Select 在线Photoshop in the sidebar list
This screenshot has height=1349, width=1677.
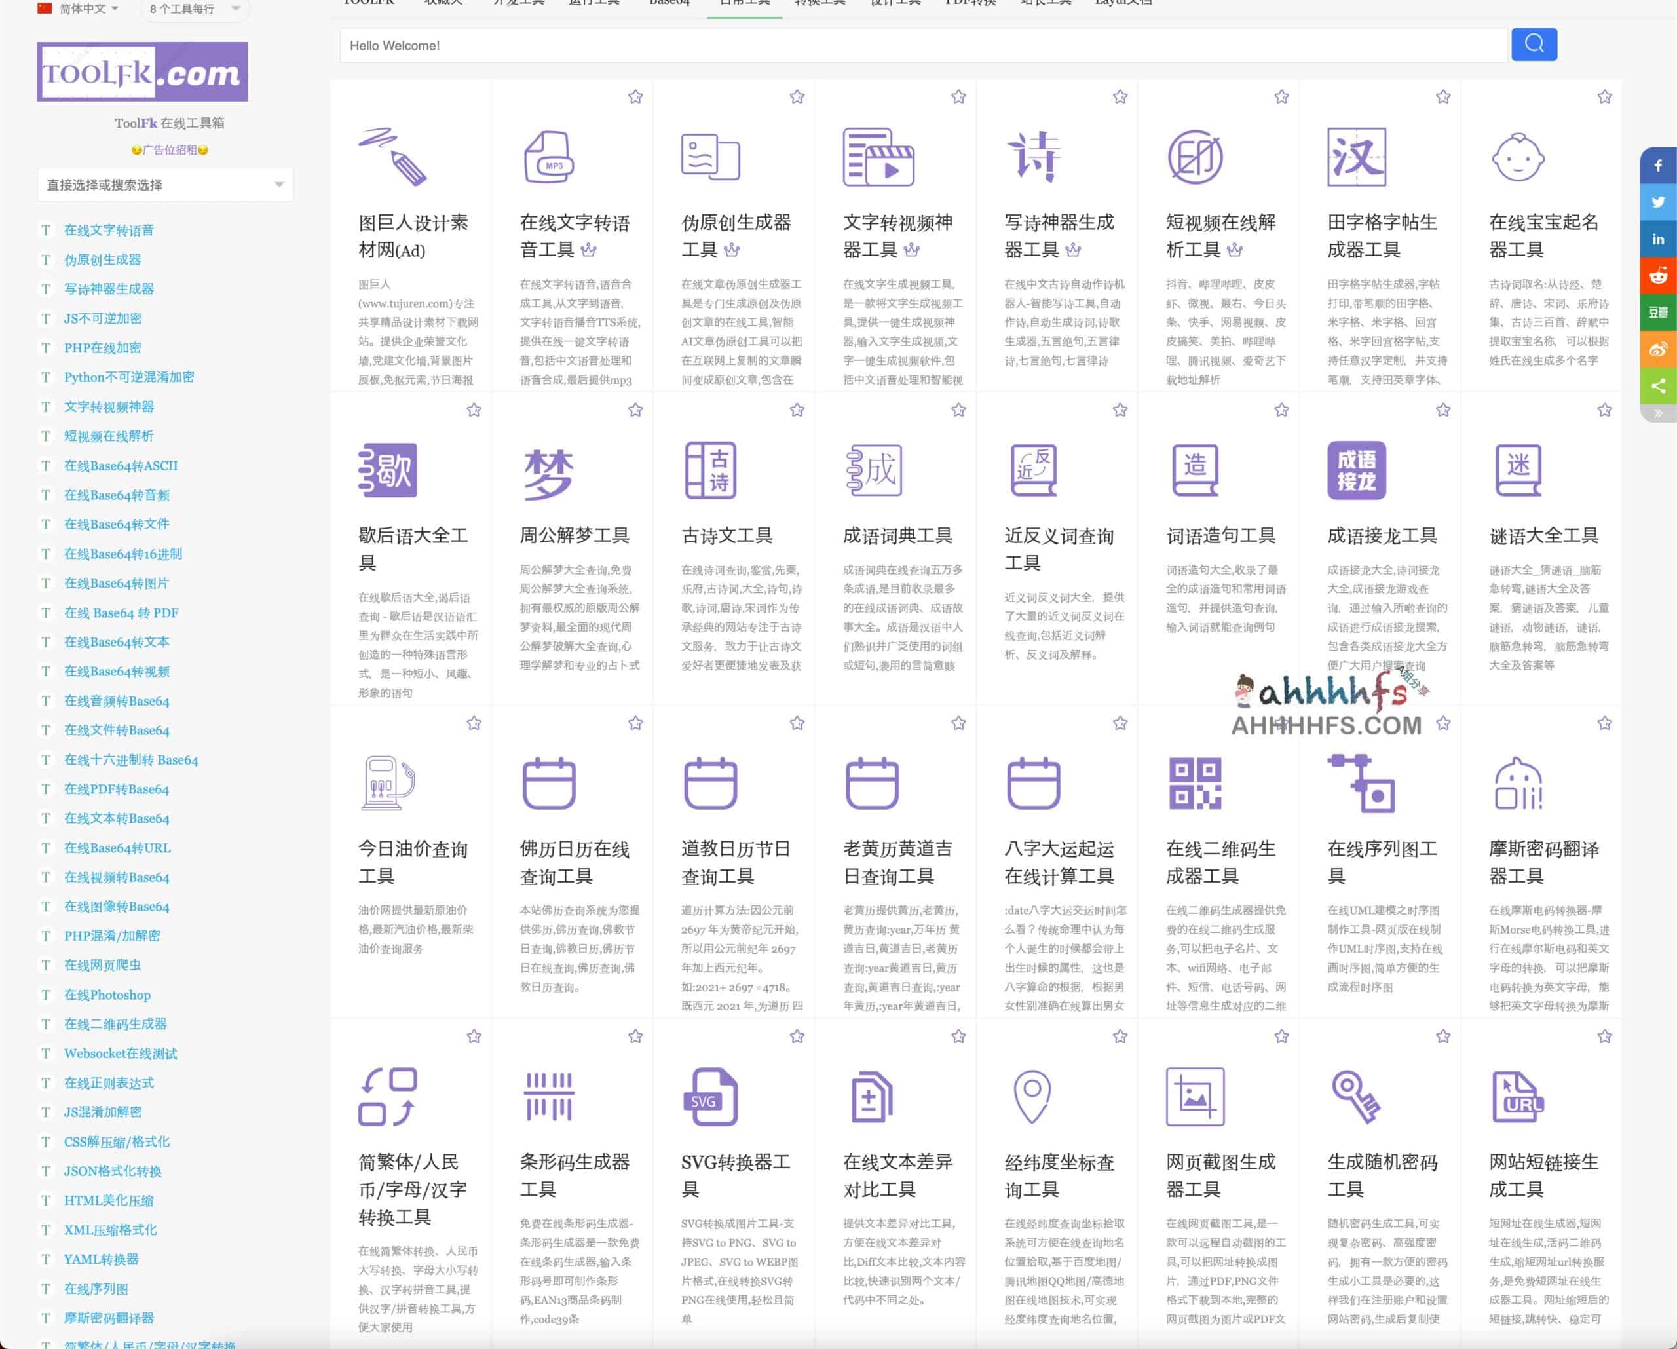[x=107, y=995]
